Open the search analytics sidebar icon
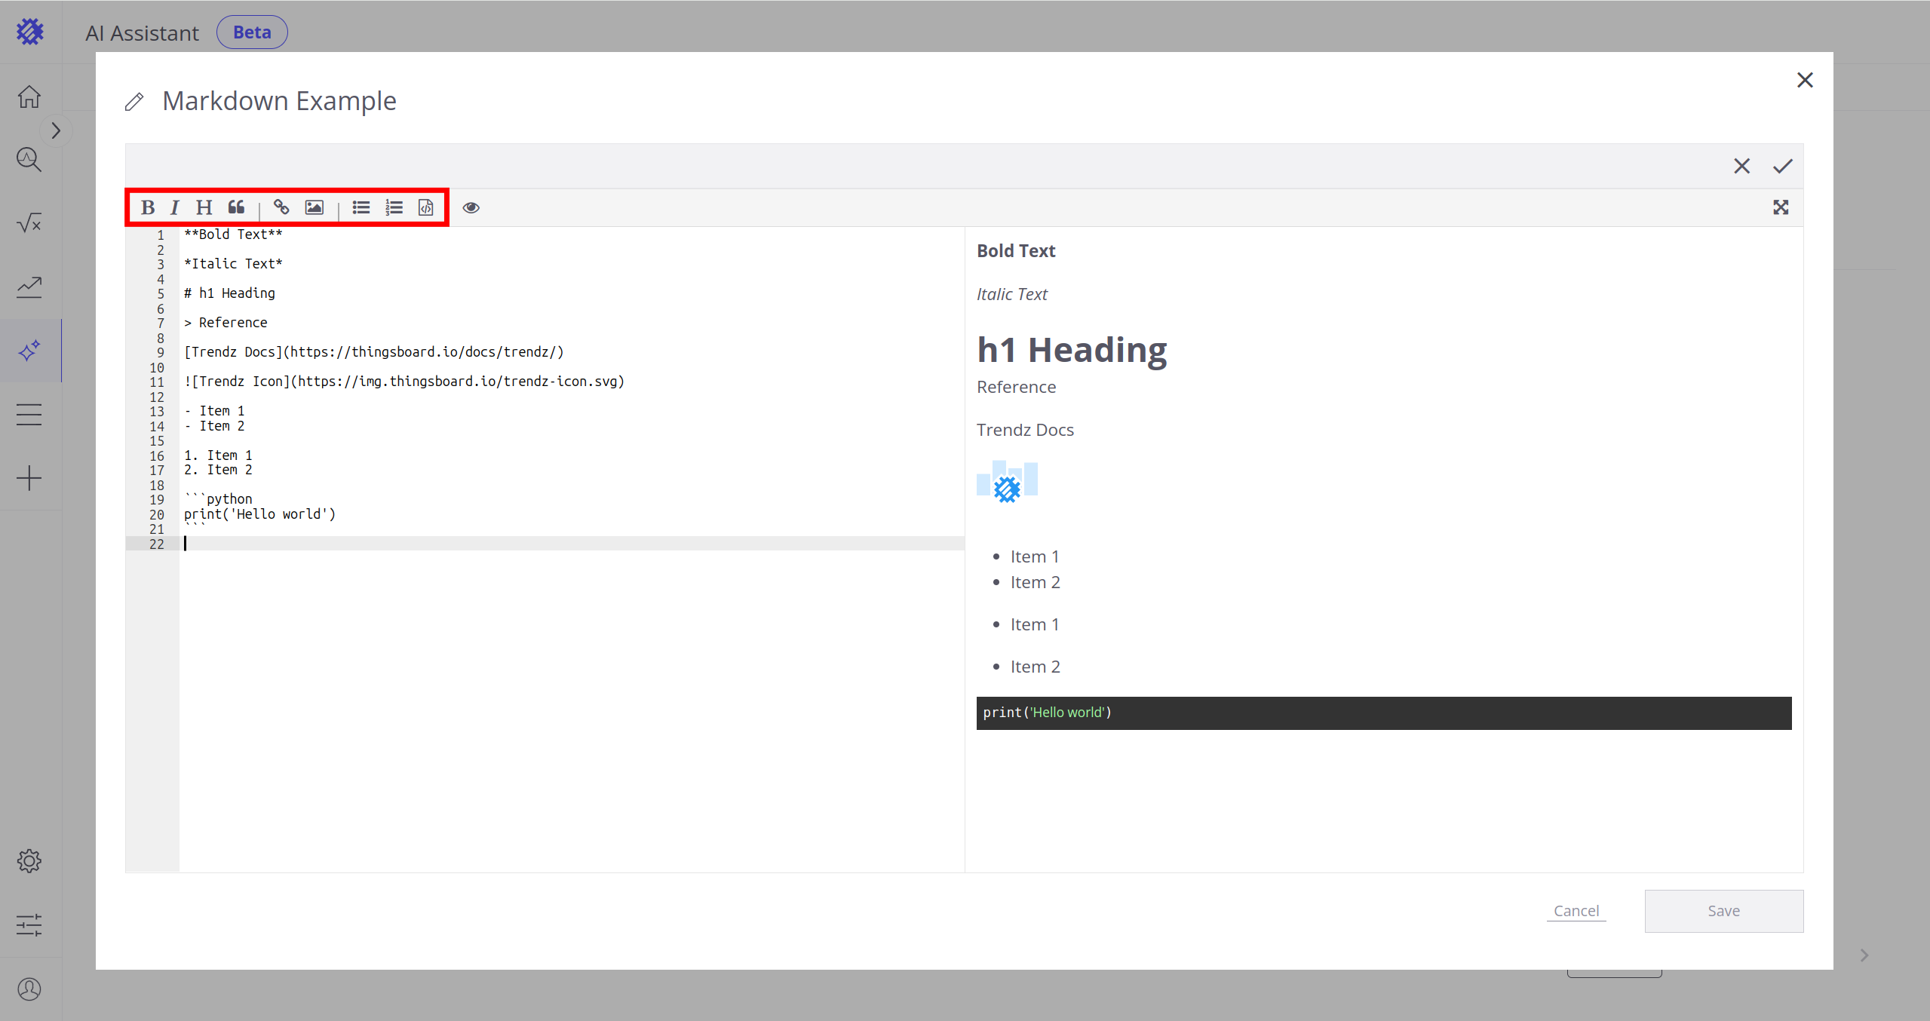Screen dimensions: 1930x1021 coord(29,159)
